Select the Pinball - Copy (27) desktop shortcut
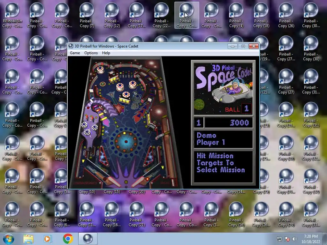 click(x=286, y=82)
